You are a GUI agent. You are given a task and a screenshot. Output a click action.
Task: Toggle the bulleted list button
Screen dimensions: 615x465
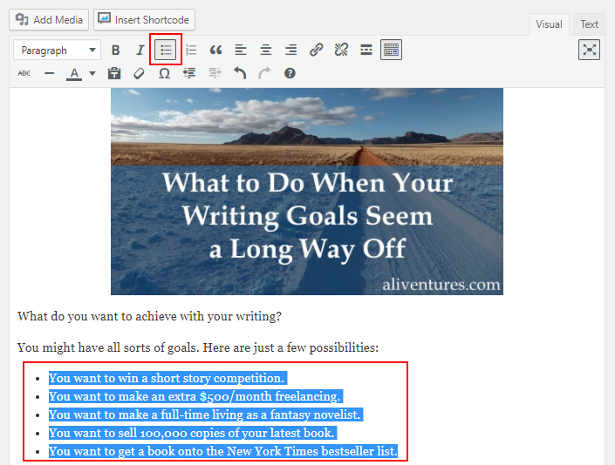[x=166, y=51]
